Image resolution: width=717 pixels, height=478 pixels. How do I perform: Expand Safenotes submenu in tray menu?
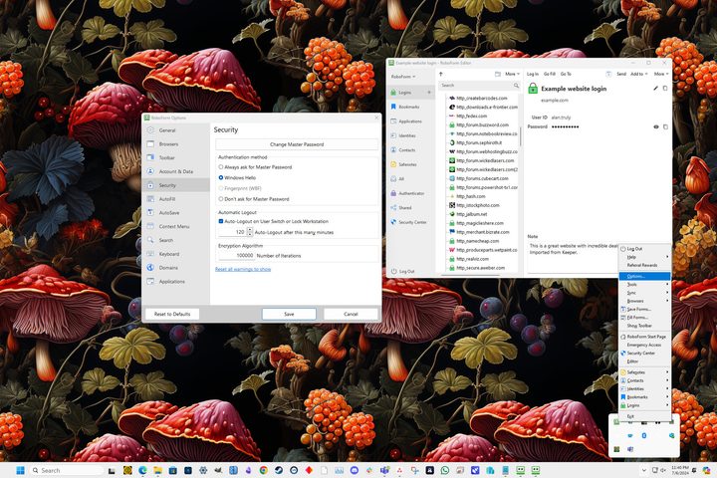(644, 372)
